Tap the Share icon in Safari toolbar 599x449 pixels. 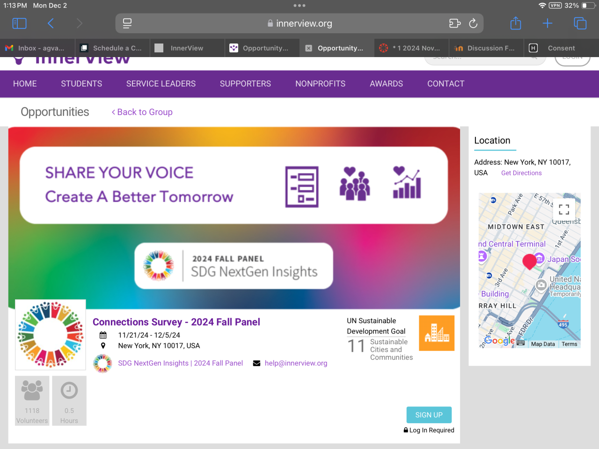pyautogui.click(x=516, y=23)
